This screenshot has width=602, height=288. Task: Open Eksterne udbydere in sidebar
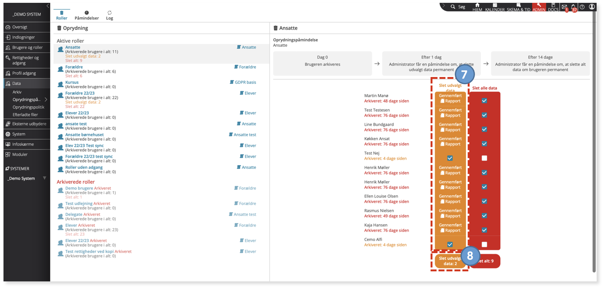pos(27,124)
